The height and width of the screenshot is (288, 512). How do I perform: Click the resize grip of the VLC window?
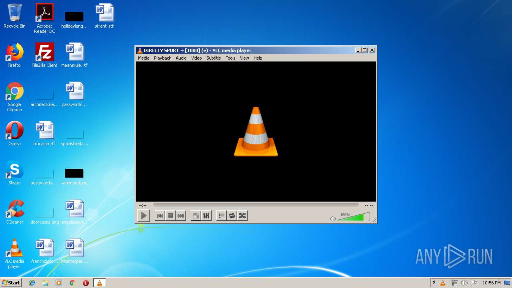pyautogui.click(x=374, y=220)
